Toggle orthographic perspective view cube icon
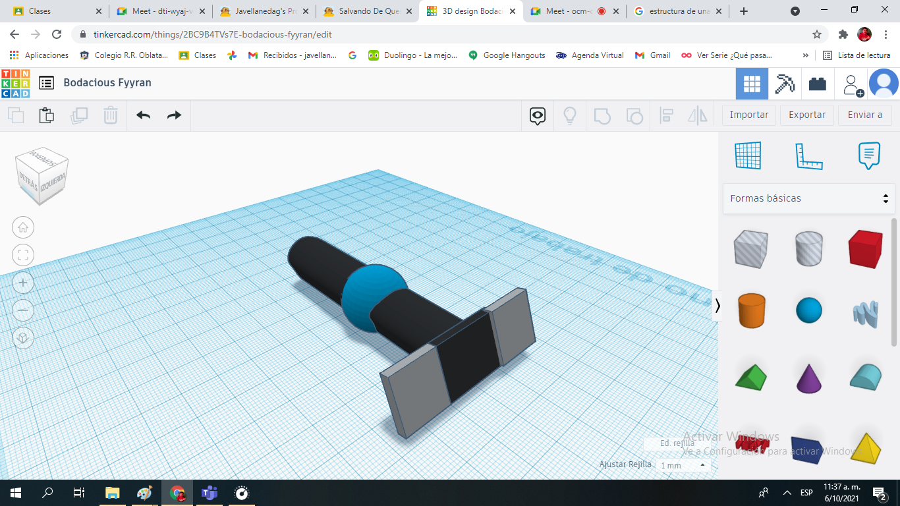Screen dimensions: 900x506 [23, 338]
